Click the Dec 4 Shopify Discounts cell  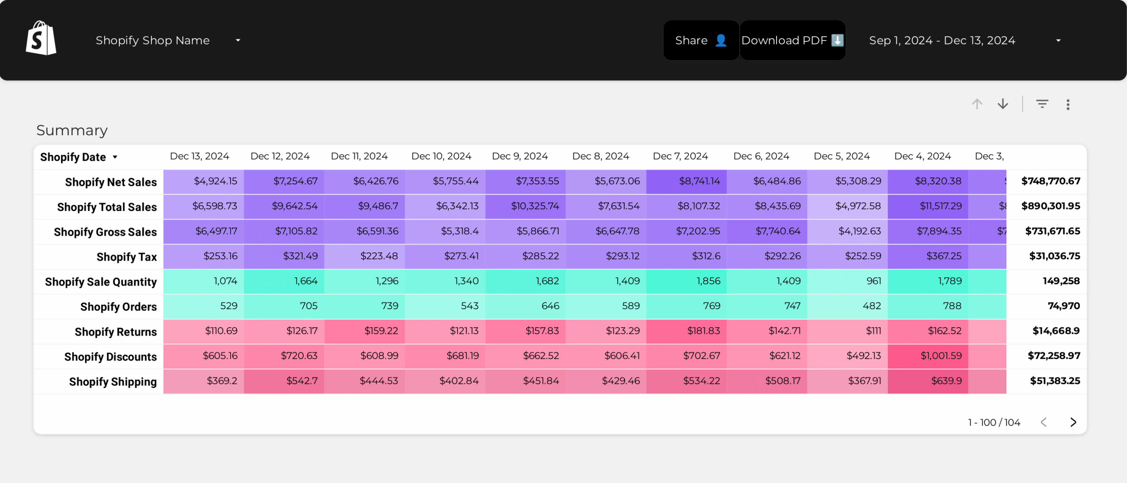(x=941, y=356)
